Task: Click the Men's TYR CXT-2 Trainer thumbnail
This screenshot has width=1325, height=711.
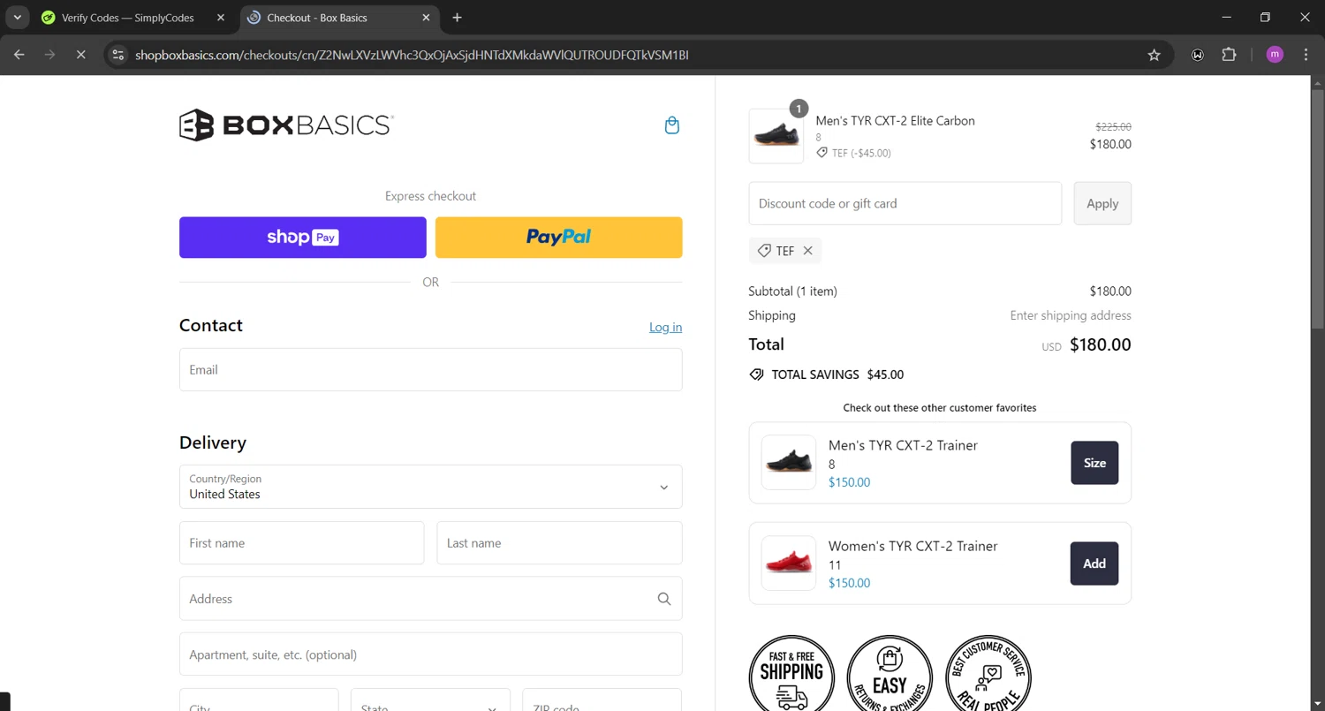Action: point(789,463)
